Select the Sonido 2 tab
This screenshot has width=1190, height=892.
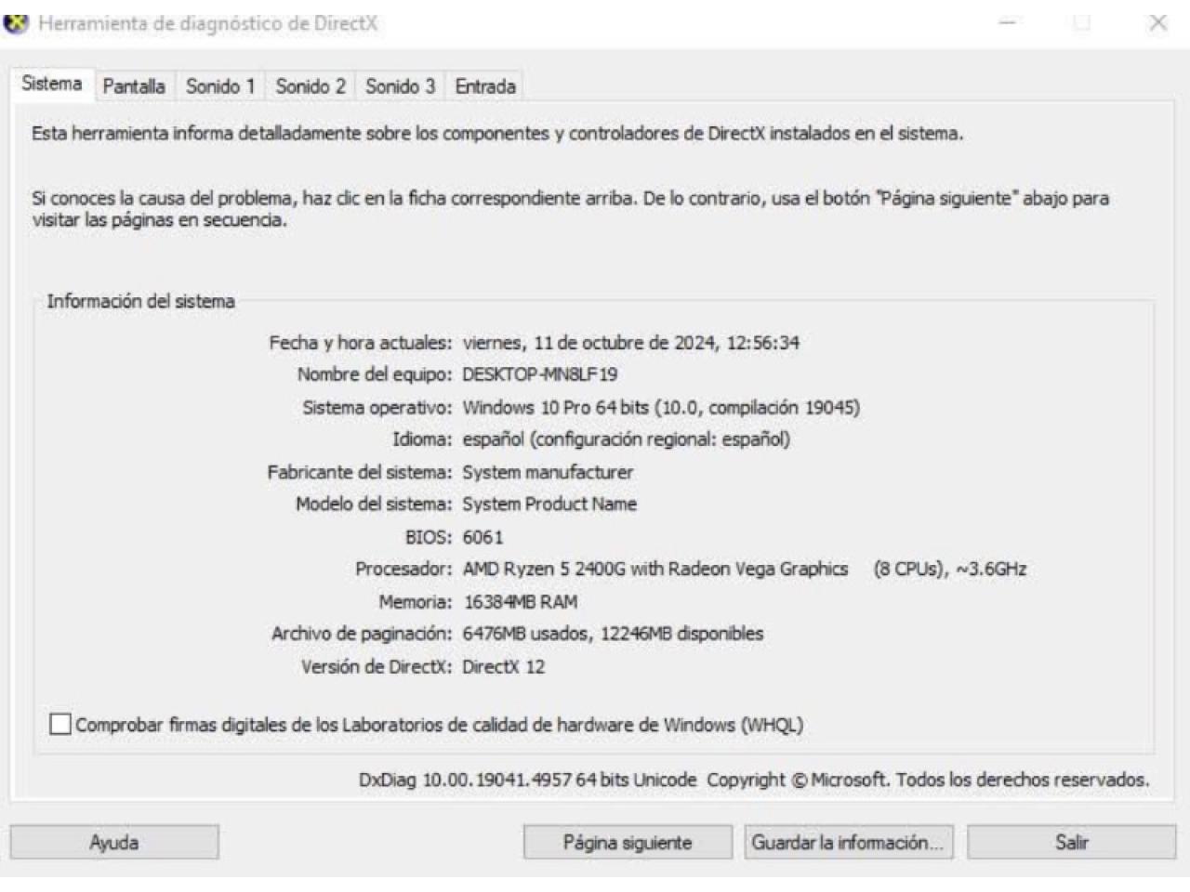[x=311, y=86]
